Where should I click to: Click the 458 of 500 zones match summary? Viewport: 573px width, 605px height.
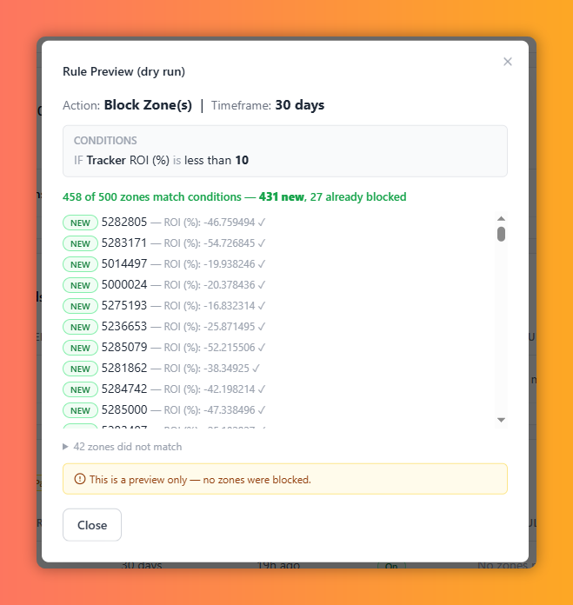pos(234,196)
